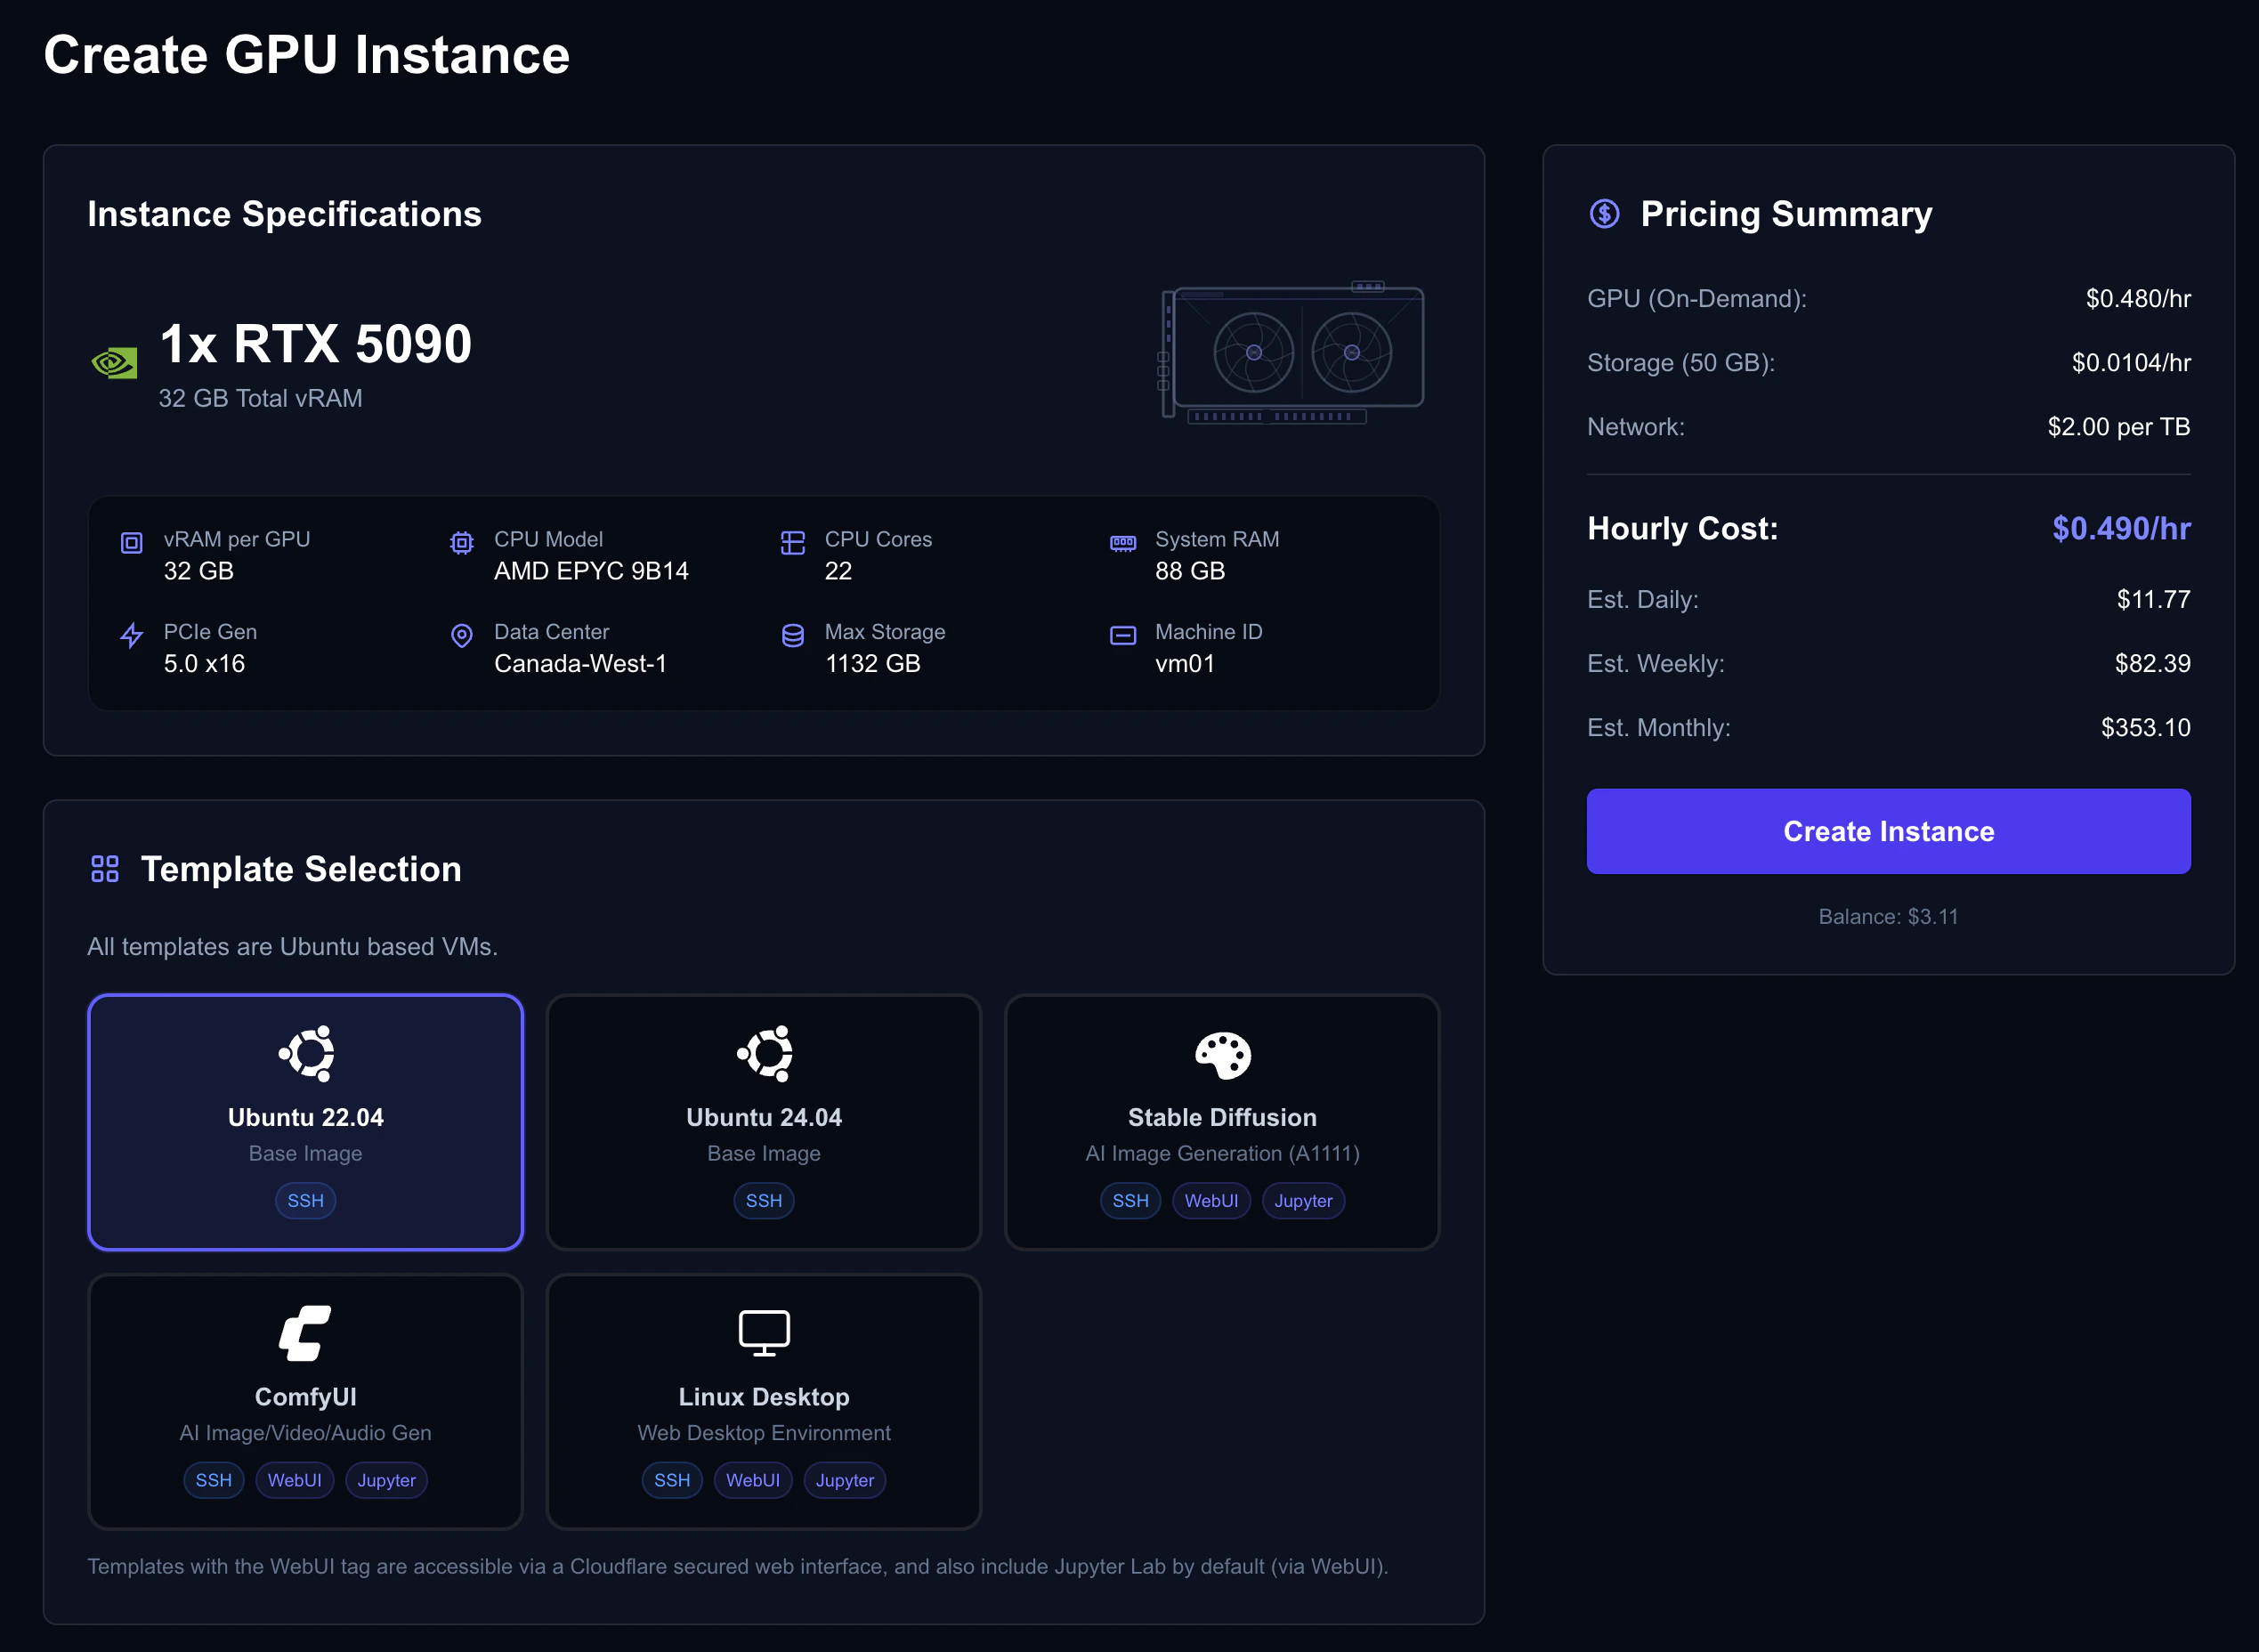Click the palette icon on Stable Diffusion template
2259x1652 pixels.
(x=1221, y=1055)
